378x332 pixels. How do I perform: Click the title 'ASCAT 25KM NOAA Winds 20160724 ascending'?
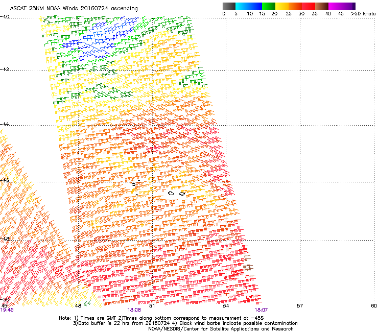point(74,8)
